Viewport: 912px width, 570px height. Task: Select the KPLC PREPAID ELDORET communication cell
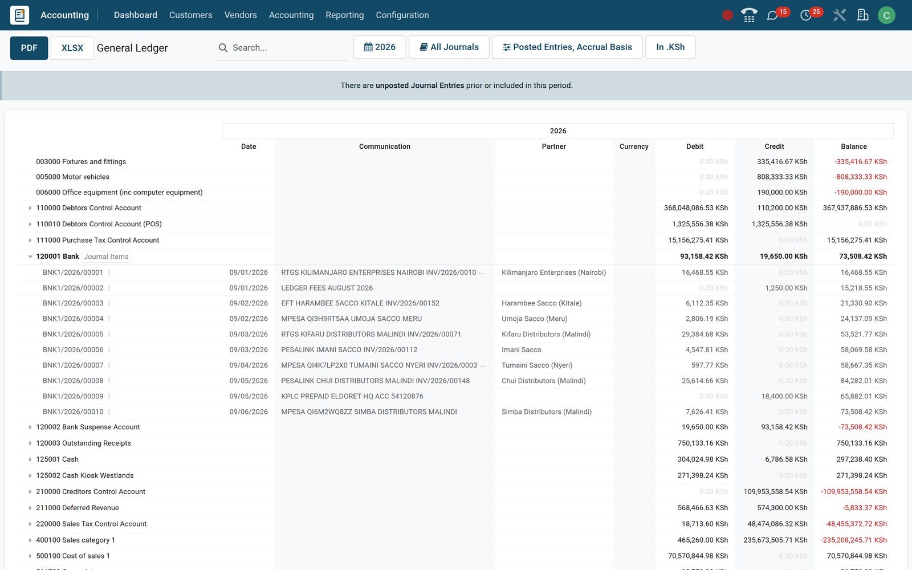click(x=385, y=396)
